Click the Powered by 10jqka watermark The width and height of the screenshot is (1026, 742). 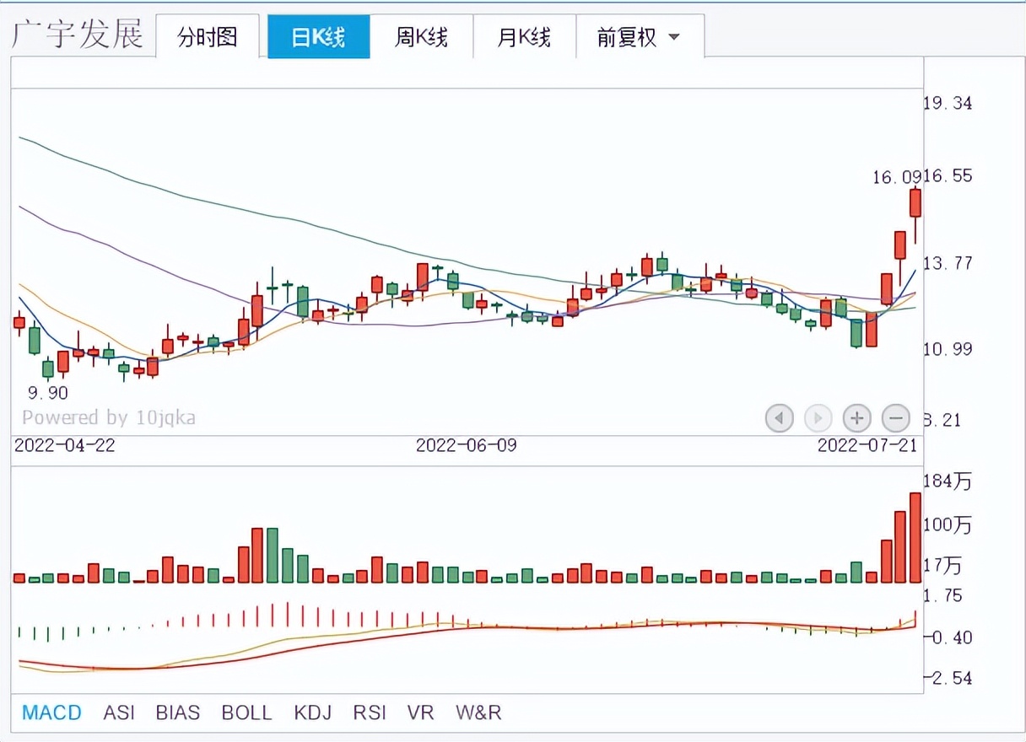109,417
